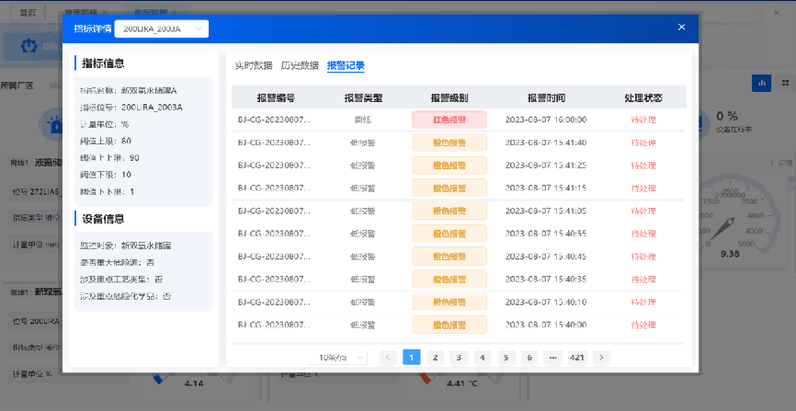796x411 pixels.
Task: Click the 橙色报警 badge in the 15:40:10 row
Action: click(x=449, y=302)
